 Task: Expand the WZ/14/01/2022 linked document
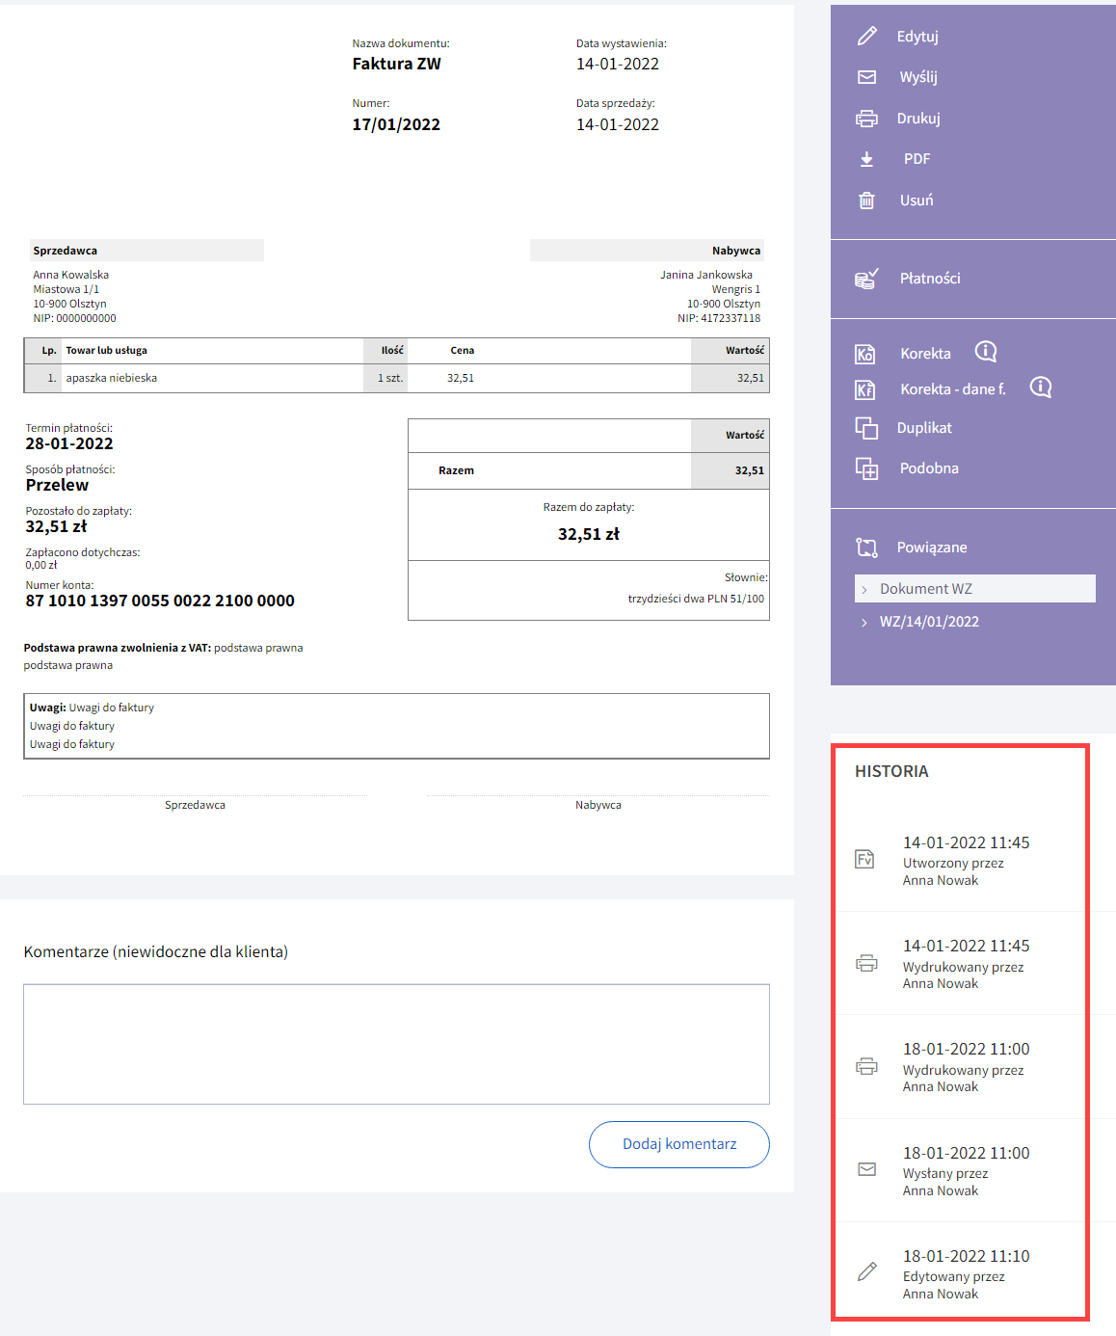point(928,622)
